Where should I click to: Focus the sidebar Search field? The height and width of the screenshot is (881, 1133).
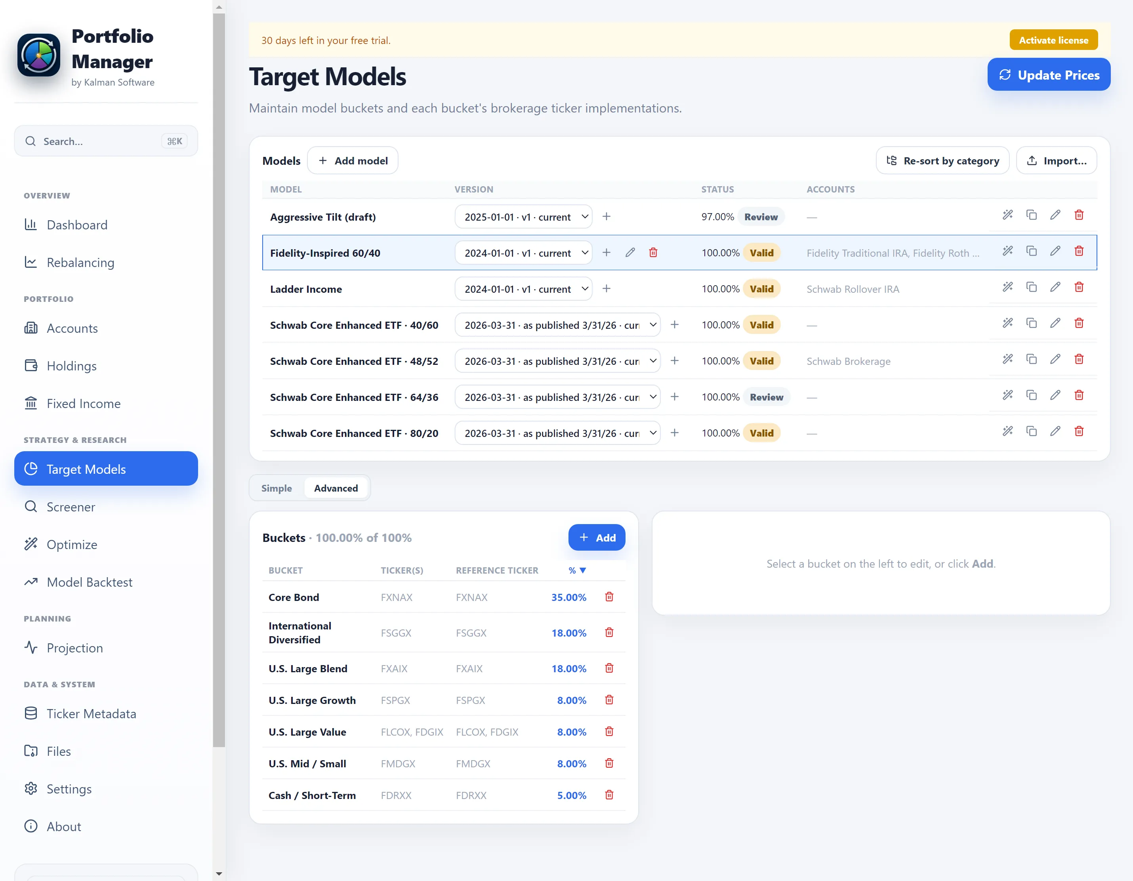point(106,141)
